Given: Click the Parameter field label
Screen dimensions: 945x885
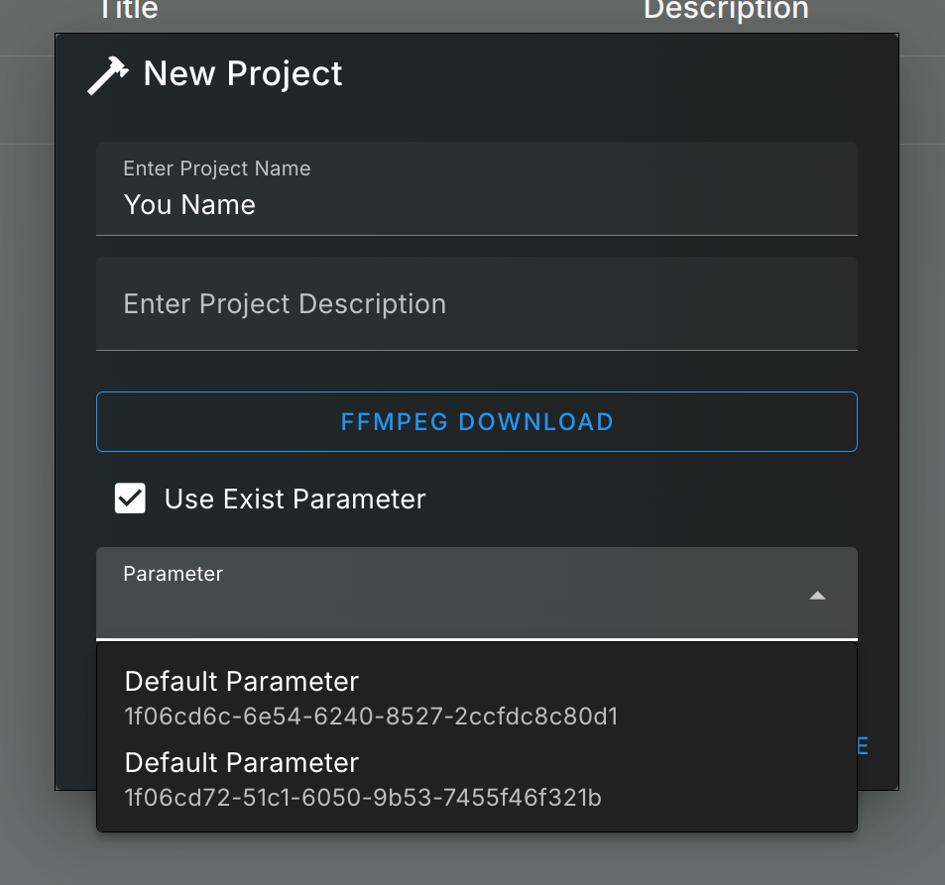Looking at the screenshot, I should click(x=173, y=574).
